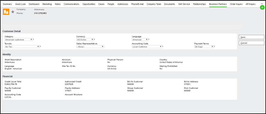Click the Cancel button

point(251,43)
